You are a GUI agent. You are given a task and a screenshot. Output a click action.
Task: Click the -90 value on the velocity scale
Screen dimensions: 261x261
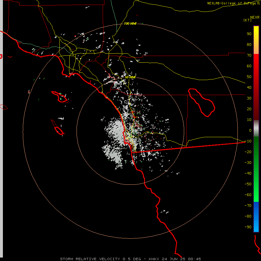248,227
